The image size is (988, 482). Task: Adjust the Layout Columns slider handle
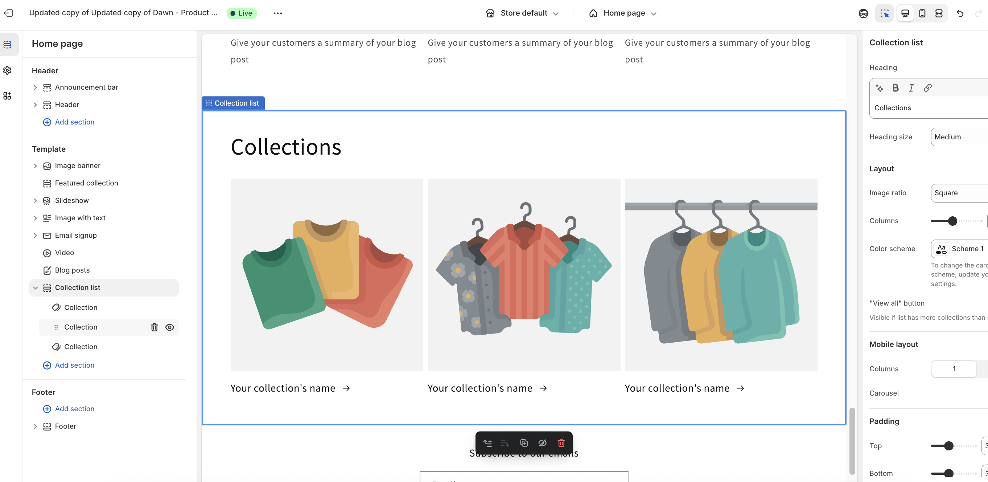tap(952, 221)
